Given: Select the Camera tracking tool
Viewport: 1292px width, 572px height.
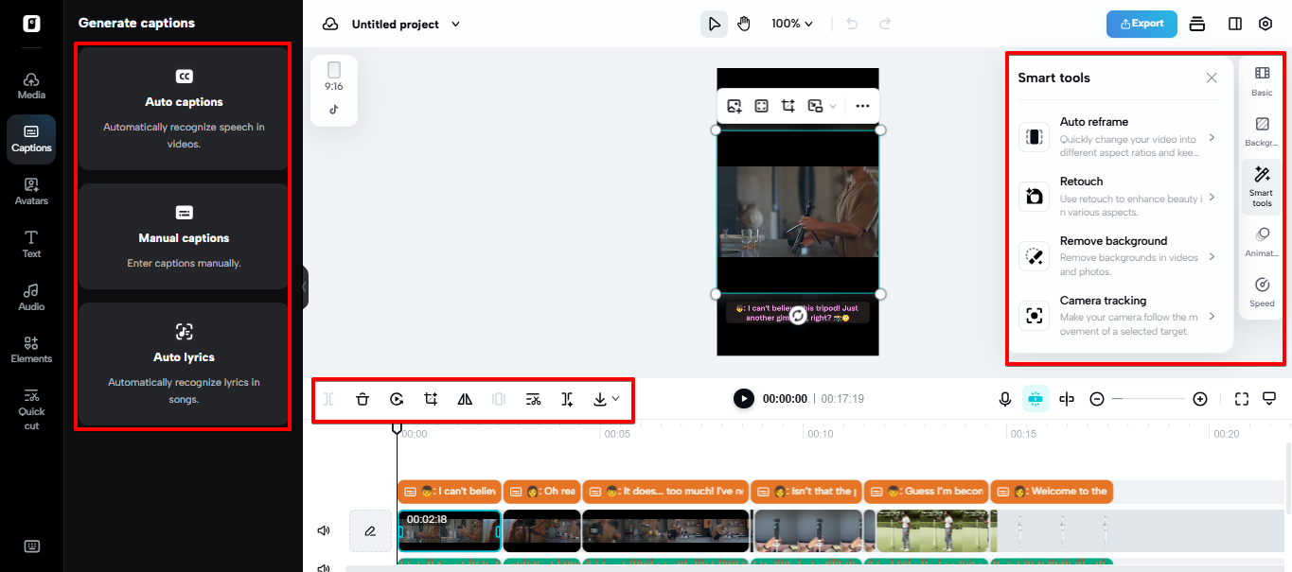Looking at the screenshot, I should coord(1115,315).
